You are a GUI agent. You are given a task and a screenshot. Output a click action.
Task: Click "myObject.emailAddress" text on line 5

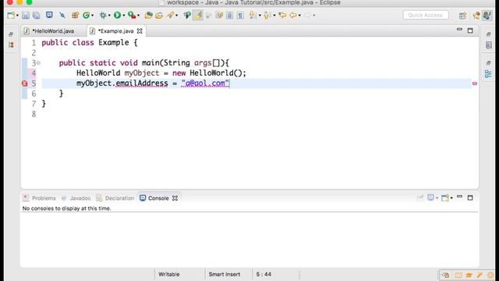[122, 84]
